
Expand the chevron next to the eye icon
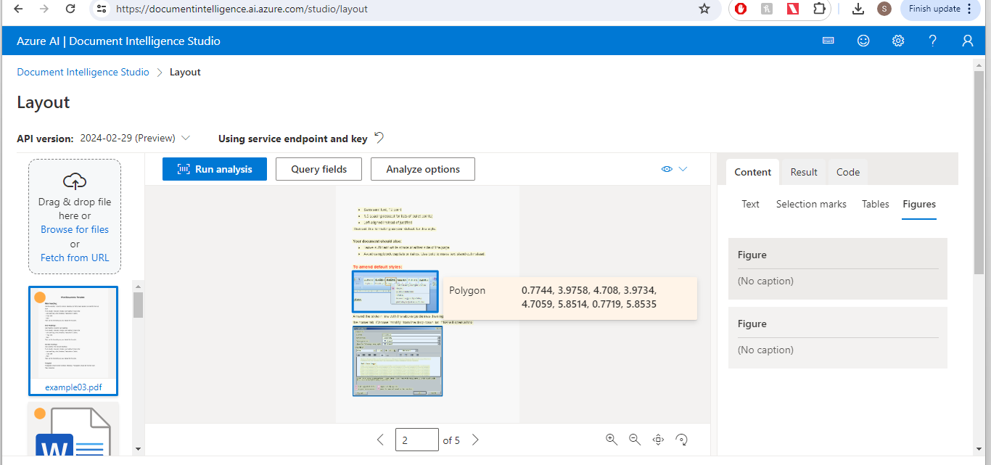(683, 168)
